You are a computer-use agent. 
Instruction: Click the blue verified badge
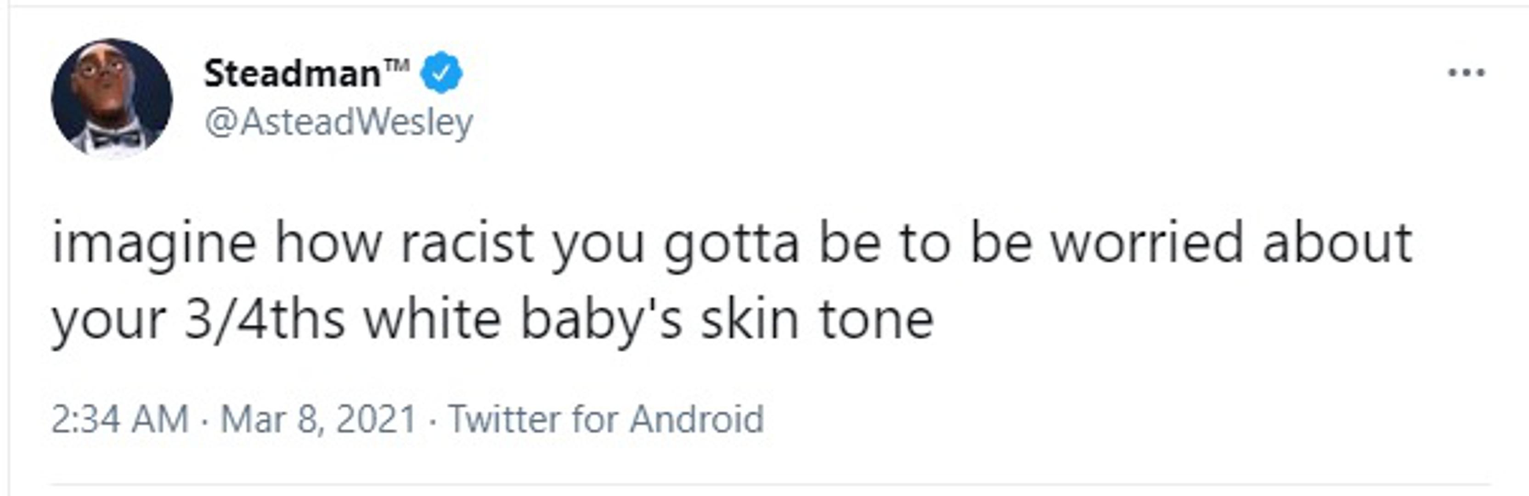tap(441, 73)
